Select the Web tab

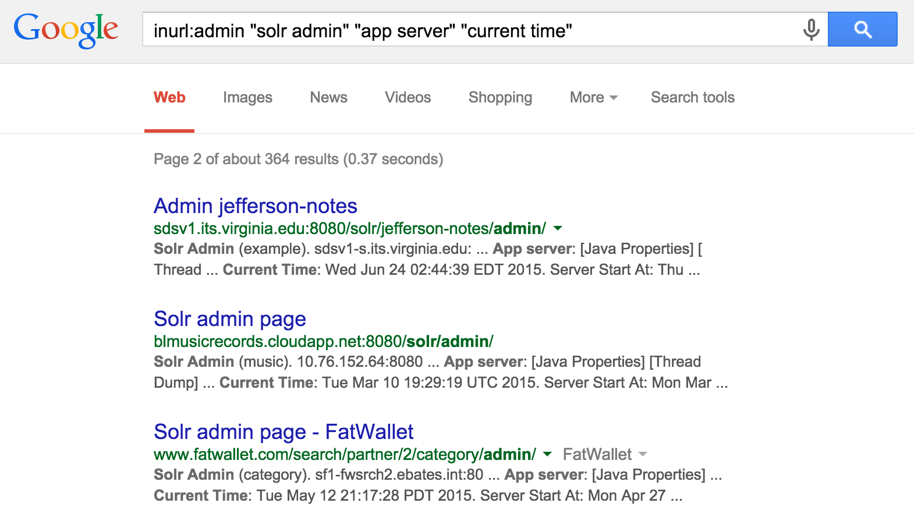(169, 97)
